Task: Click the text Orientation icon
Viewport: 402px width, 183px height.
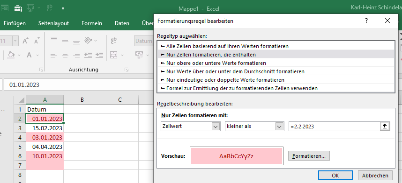Action: 88,41
